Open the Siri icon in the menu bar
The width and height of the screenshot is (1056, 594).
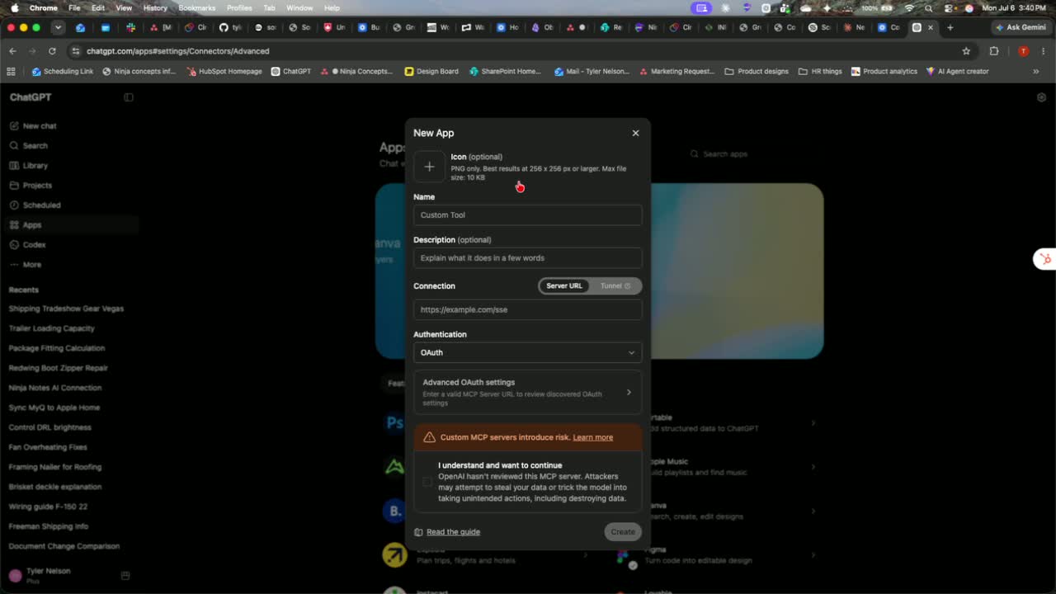click(x=969, y=7)
